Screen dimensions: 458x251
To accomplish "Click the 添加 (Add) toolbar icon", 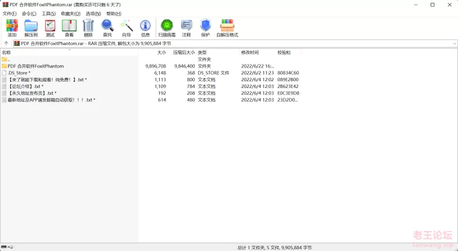I will click(12, 28).
